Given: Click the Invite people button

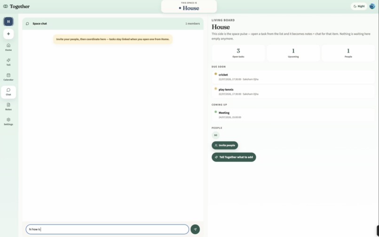Looking at the screenshot, I should pyautogui.click(x=225, y=145).
